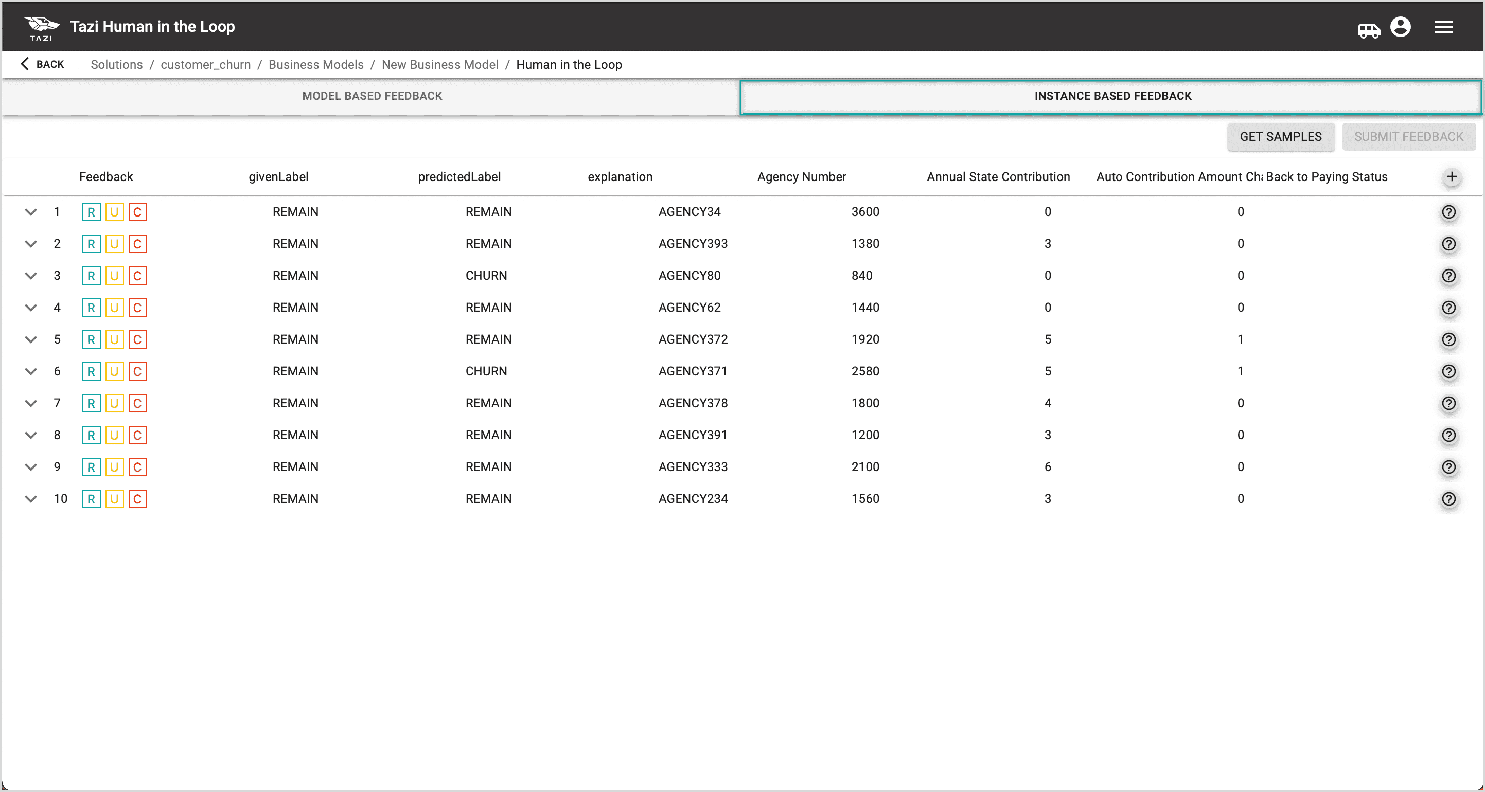Image resolution: width=1485 pixels, height=792 pixels.
Task: Mark row 6 as U feedback
Action: coord(114,371)
